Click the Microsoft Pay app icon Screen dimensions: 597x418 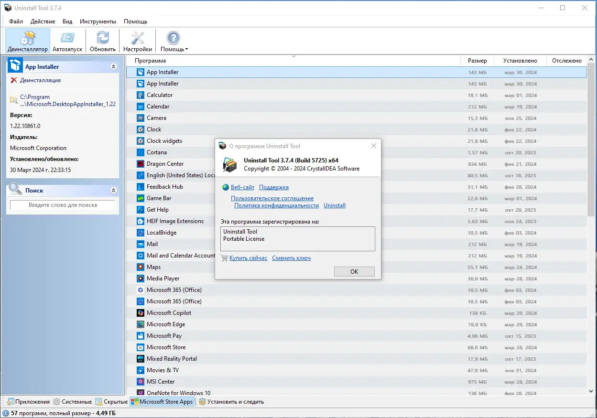click(140, 336)
